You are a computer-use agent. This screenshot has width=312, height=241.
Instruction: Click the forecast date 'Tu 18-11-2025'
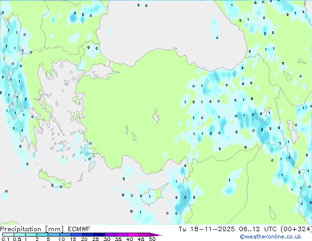click(207, 229)
